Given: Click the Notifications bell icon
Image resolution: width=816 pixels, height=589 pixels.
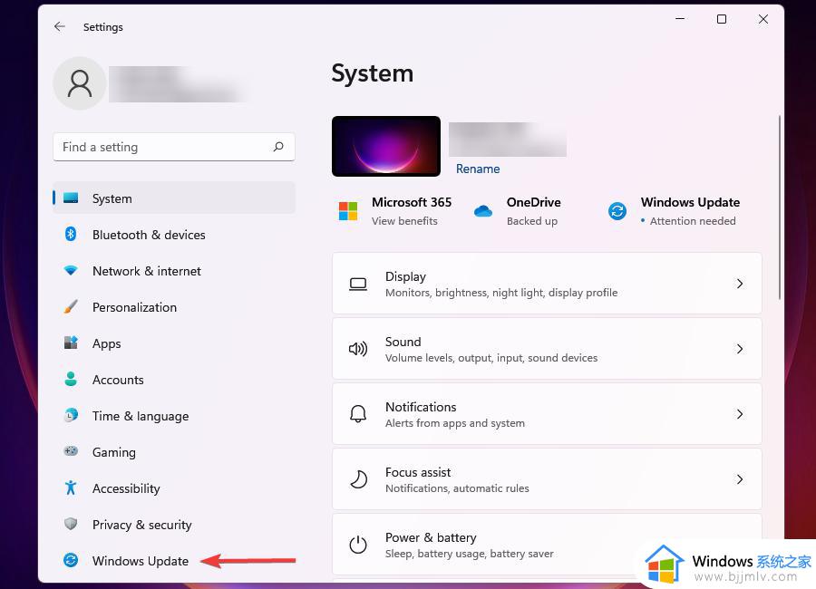Looking at the screenshot, I should pos(358,414).
